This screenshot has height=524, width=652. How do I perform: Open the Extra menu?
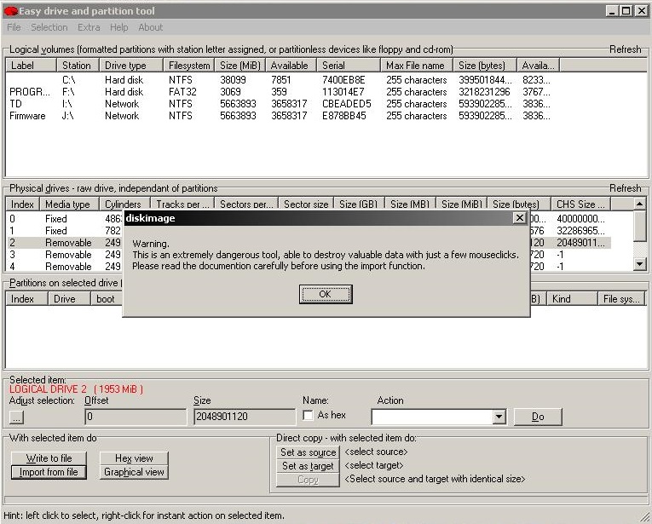89,27
